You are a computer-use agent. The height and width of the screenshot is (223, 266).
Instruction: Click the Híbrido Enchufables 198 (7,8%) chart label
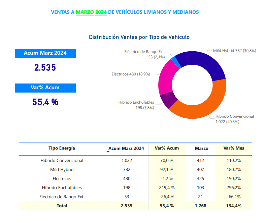tap(136, 105)
